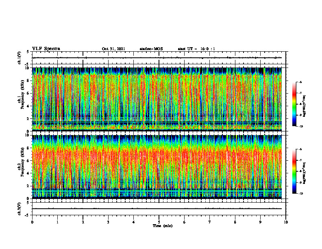
Task: Click time axis tick label "5"
Action: 159,222
